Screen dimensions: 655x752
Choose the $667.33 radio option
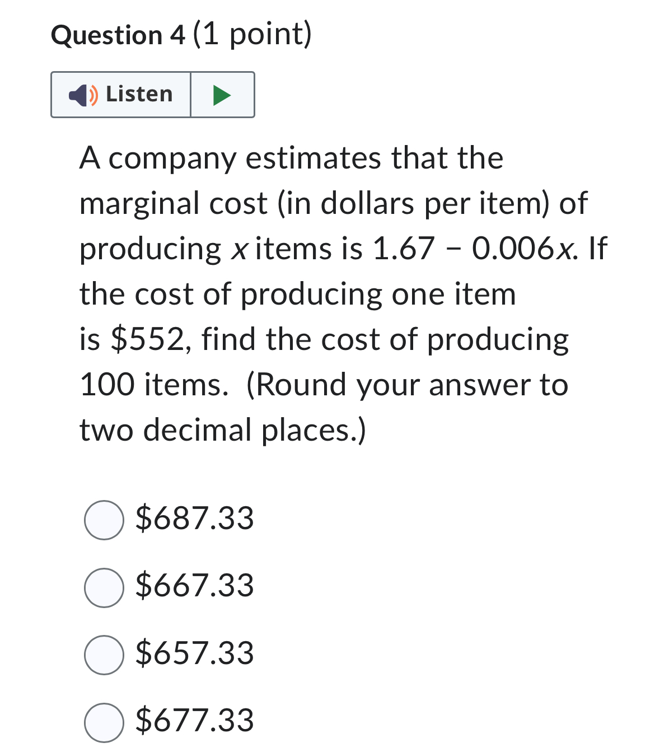coord(104,587)
